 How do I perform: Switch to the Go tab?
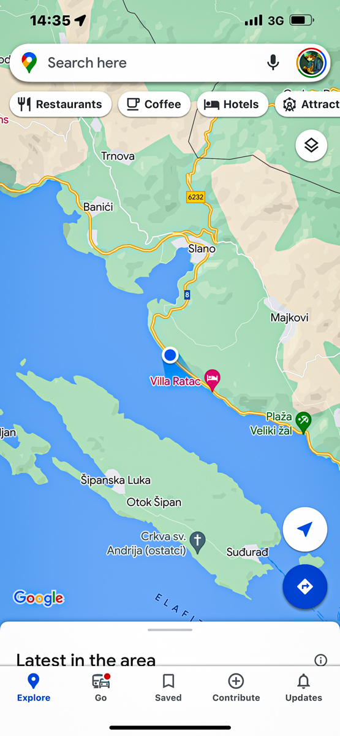tap(101, 688)
